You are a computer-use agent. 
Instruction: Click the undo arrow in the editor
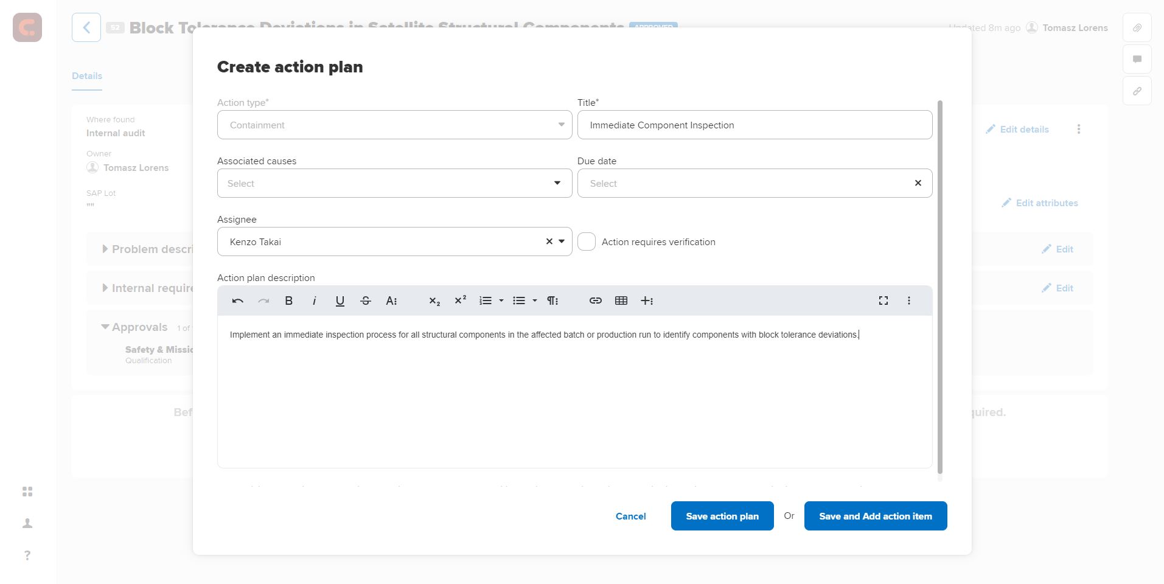pyautogui.click(x=238, y=301)
